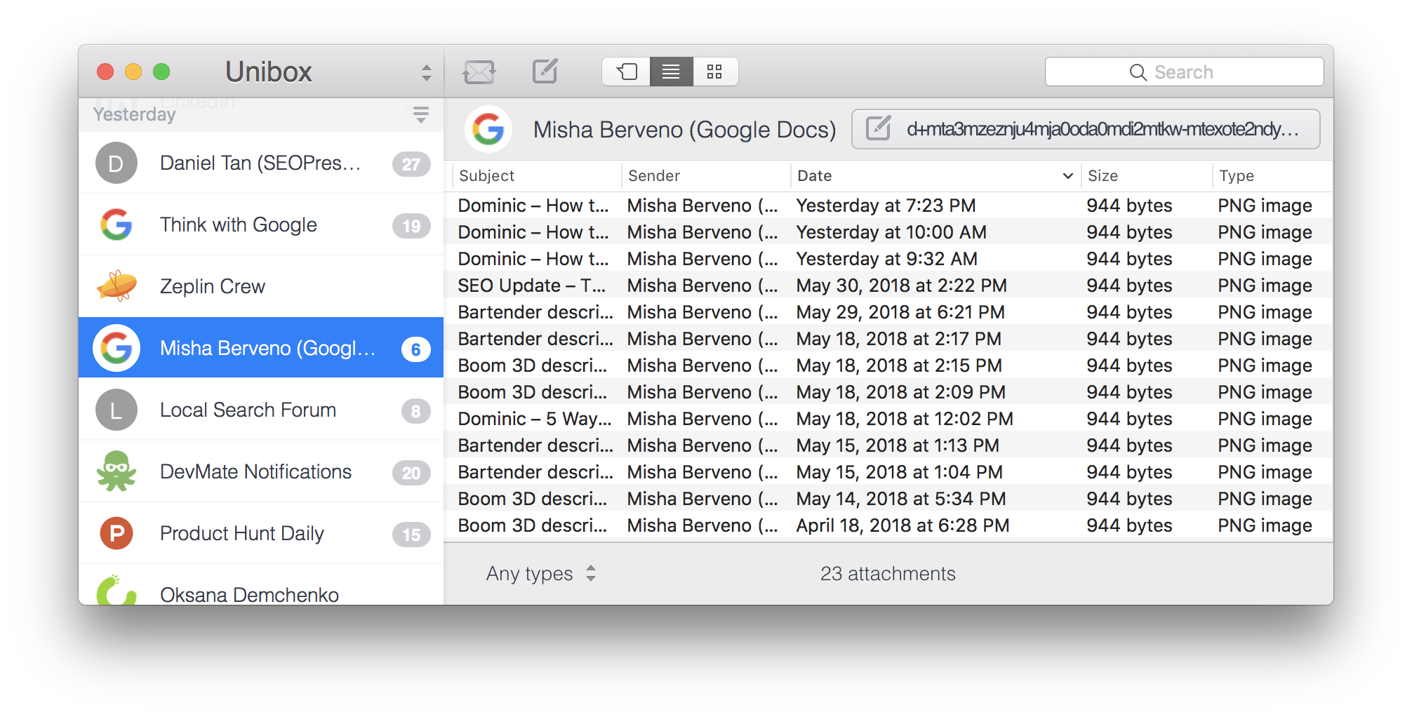
Task: Click the Search field
Action: point(1184,72)
